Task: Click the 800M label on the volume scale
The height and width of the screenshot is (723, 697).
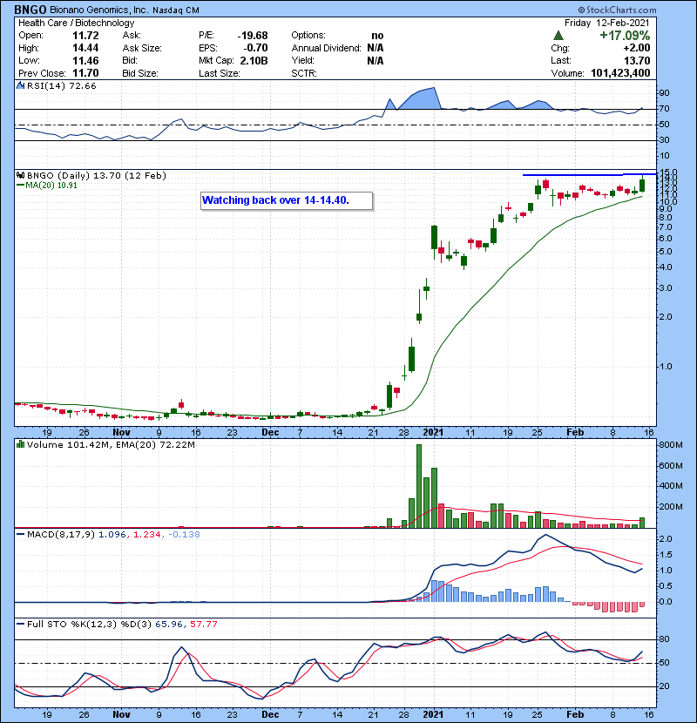Action: pyautogui.click(x=671, y=445)
